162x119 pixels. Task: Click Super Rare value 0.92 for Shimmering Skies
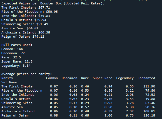pos(108,103)
